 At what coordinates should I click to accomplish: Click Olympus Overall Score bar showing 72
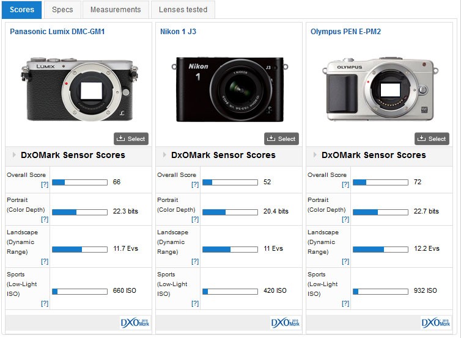380,182
